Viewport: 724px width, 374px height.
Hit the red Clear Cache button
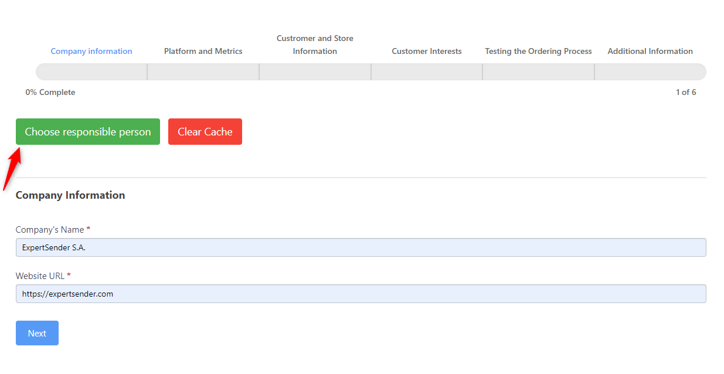pyautogui.click(x=205, y=132)
